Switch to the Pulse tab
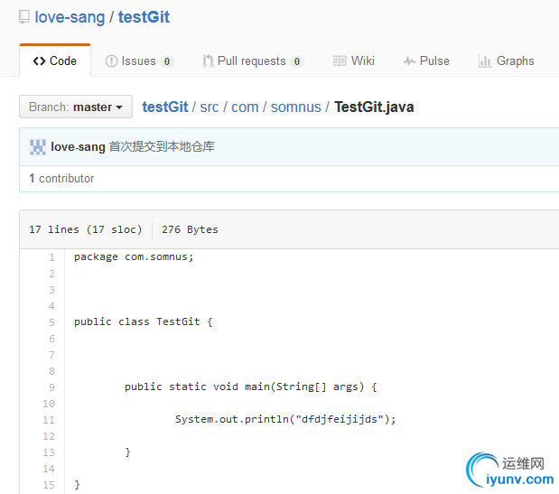This screenshot has height=494, width=559. point(426,61)
